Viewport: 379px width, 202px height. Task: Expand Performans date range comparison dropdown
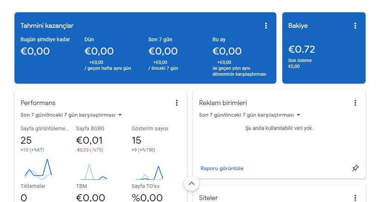pyautogui.click(x=71, y=115)
